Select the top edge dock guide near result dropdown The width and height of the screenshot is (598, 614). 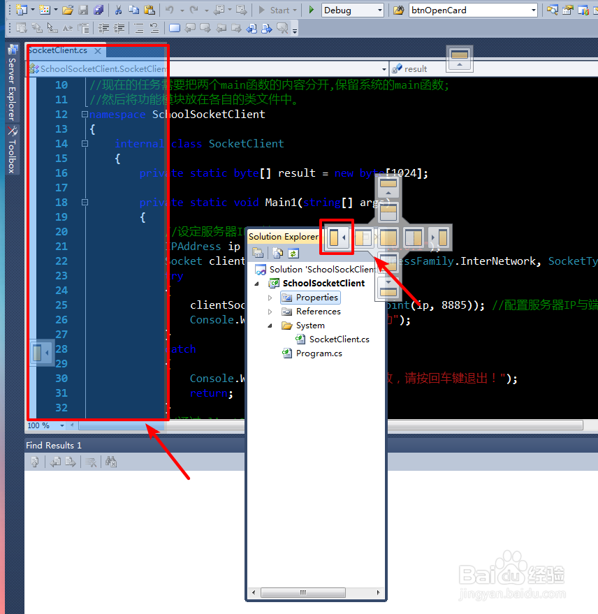[x=460, y=59]
